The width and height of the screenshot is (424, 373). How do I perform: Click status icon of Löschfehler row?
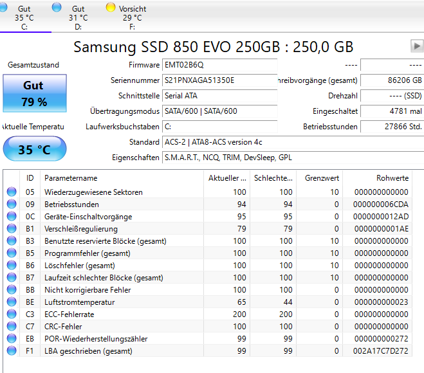(12, 265)
